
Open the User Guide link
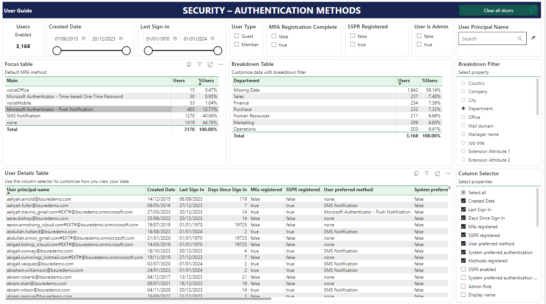(x=18, y=11)
